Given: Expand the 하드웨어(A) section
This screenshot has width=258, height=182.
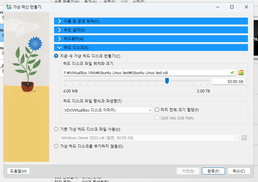Looking at the screenshot, I should tap(151, 39).
